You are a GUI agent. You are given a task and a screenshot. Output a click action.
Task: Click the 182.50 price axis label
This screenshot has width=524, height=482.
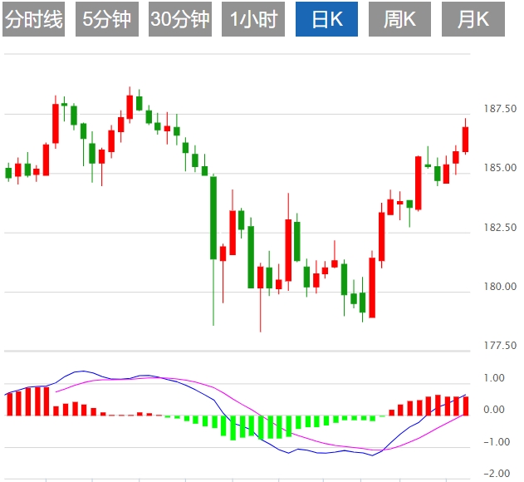500,227
